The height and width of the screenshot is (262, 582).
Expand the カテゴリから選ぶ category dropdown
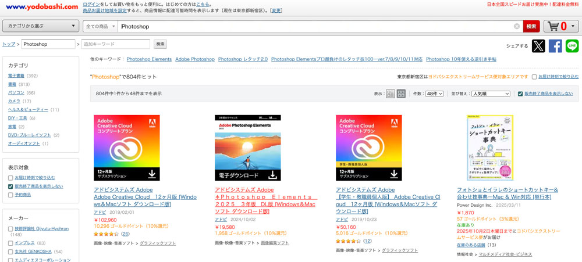click(41, 26)
